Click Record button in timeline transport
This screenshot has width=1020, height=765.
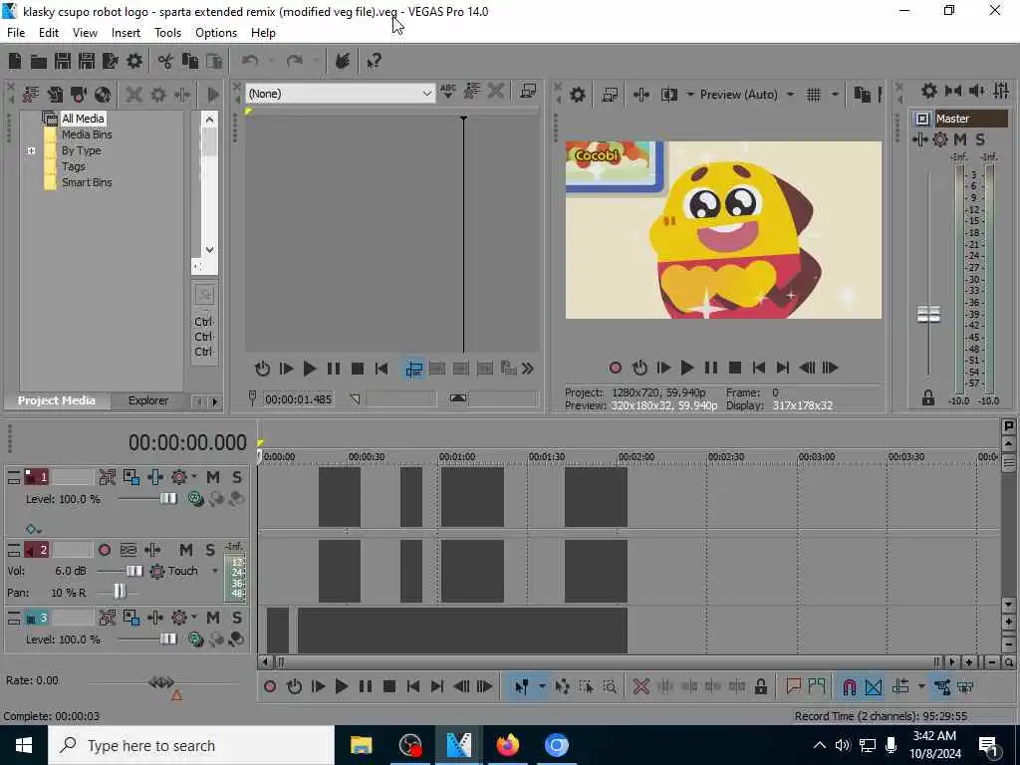point(270,686)
